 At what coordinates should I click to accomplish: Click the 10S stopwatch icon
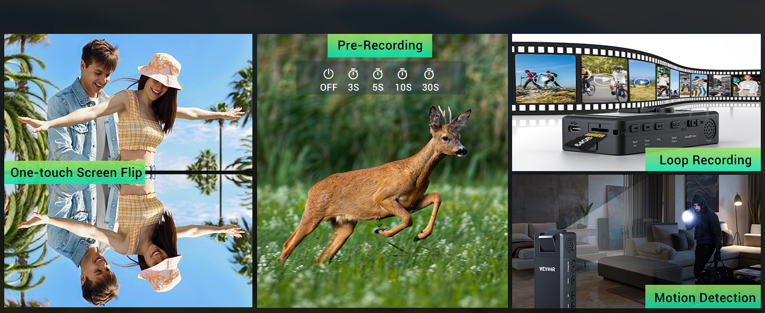(x=402, y=74)
